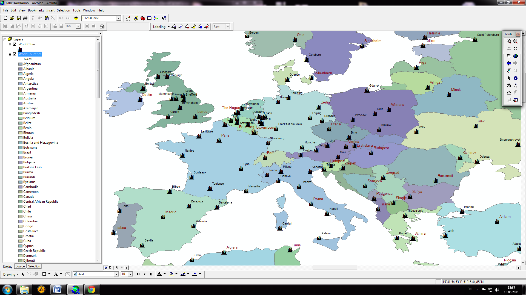Pause map drawing button
The height and width of the screenshot is (295, 526).
click(x=122, y=267)
